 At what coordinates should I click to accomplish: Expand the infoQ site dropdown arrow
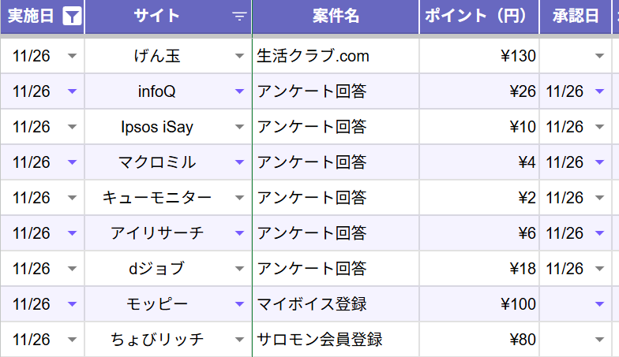point(240,91)
